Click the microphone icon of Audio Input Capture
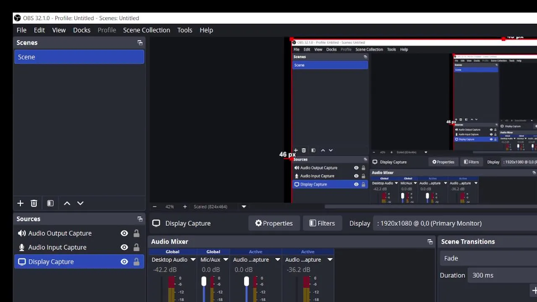 click(x=22, y=247)
